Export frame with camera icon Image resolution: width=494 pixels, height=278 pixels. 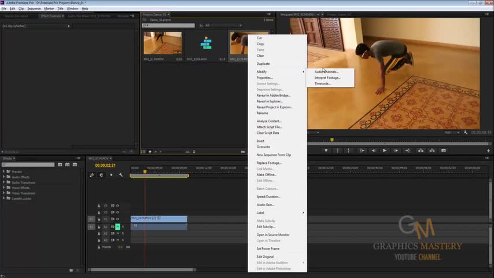443,151
